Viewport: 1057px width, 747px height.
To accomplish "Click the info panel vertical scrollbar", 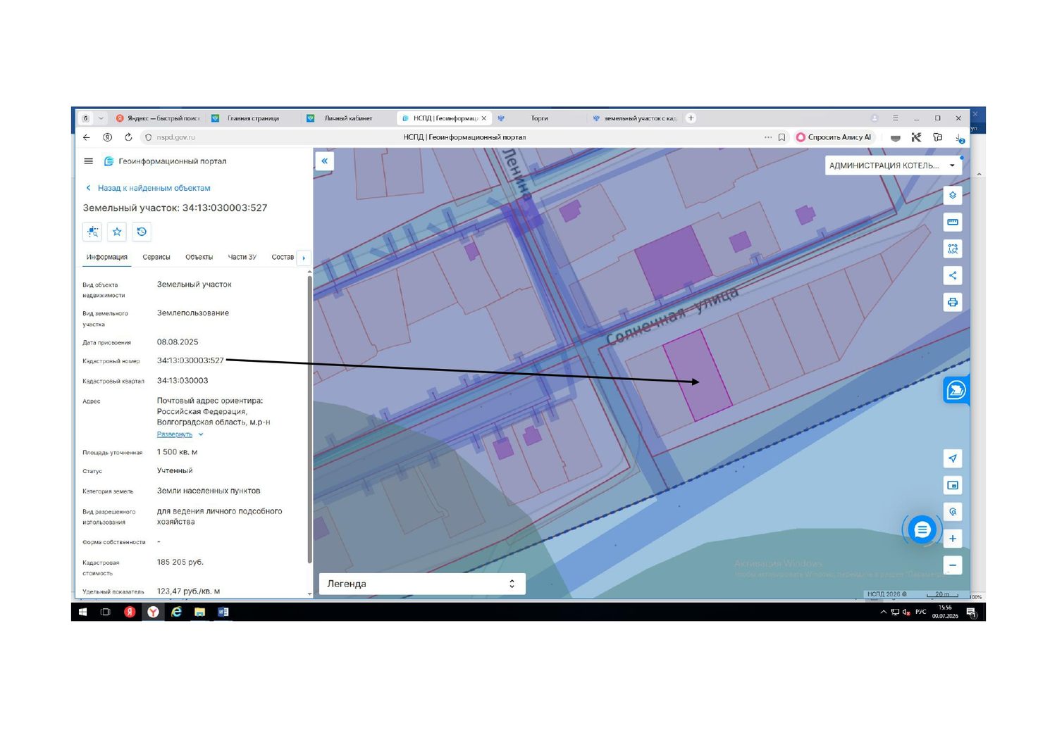I will click(309, 420).
